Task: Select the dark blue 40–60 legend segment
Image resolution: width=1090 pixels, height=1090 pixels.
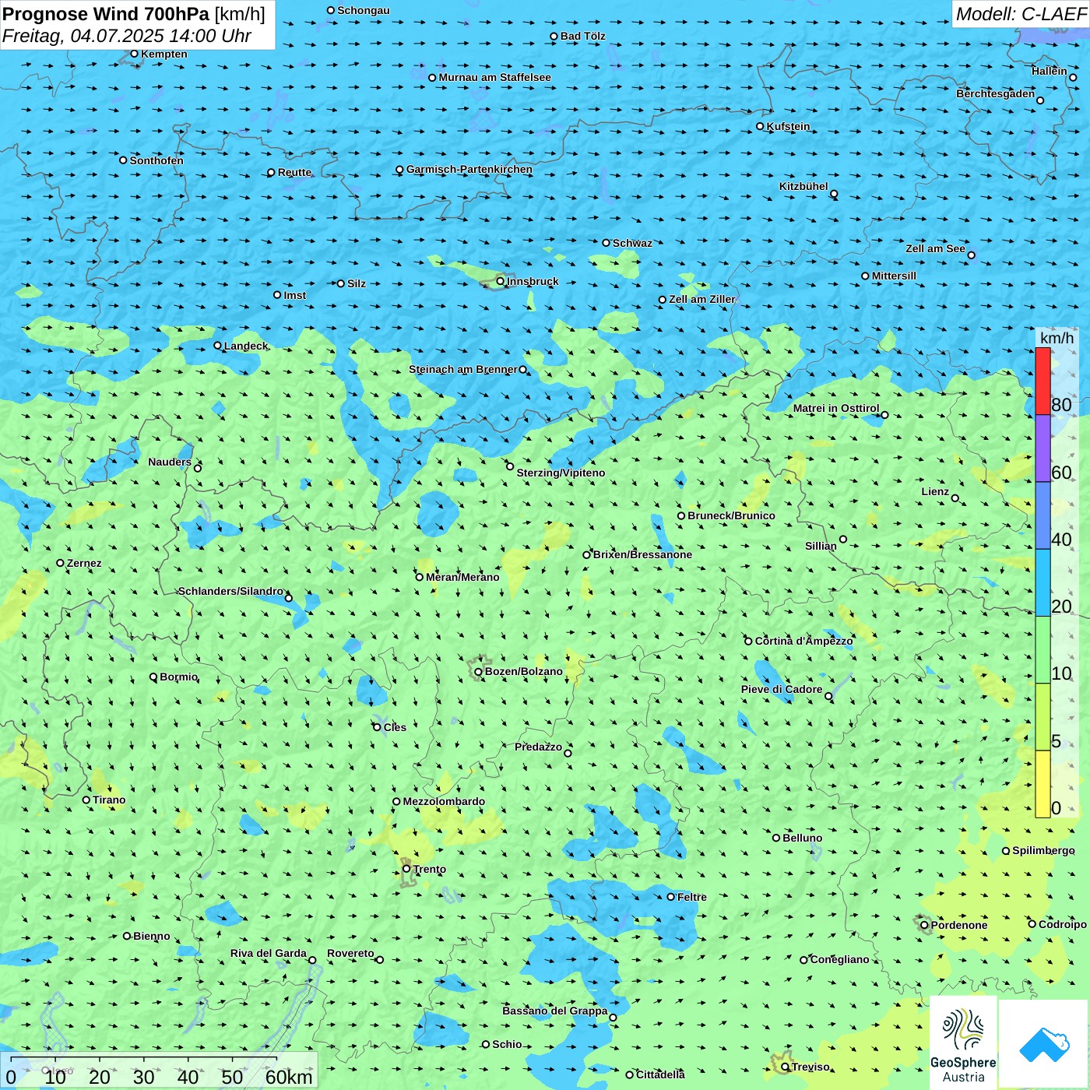Action: tap(1043, 515)
